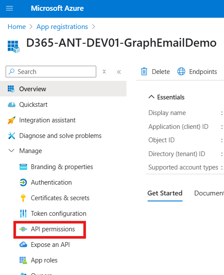Click the Branding www icon
The image size is (224, 275).
[x=23, y=167]
